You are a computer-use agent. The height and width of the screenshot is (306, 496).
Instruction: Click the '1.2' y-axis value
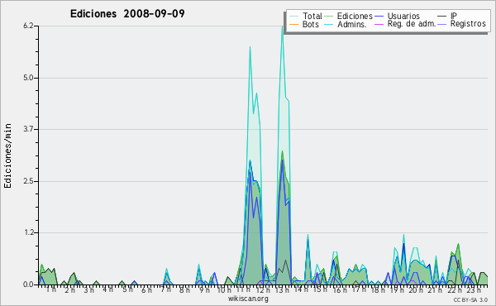28,232
